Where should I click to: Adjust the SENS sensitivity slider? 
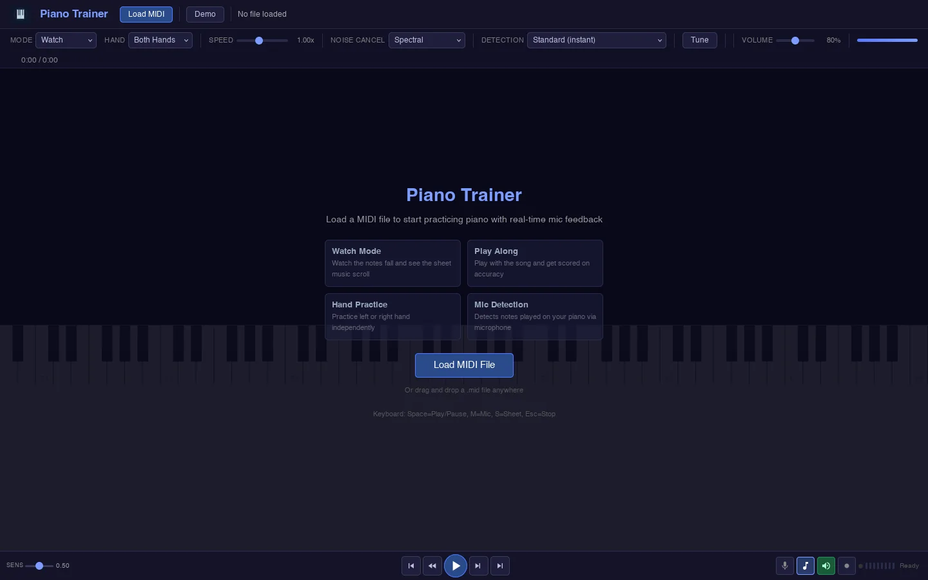[x=39, y=566]
